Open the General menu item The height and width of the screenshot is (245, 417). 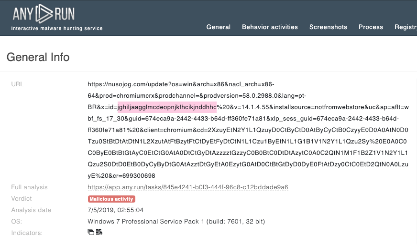(219, 27)
